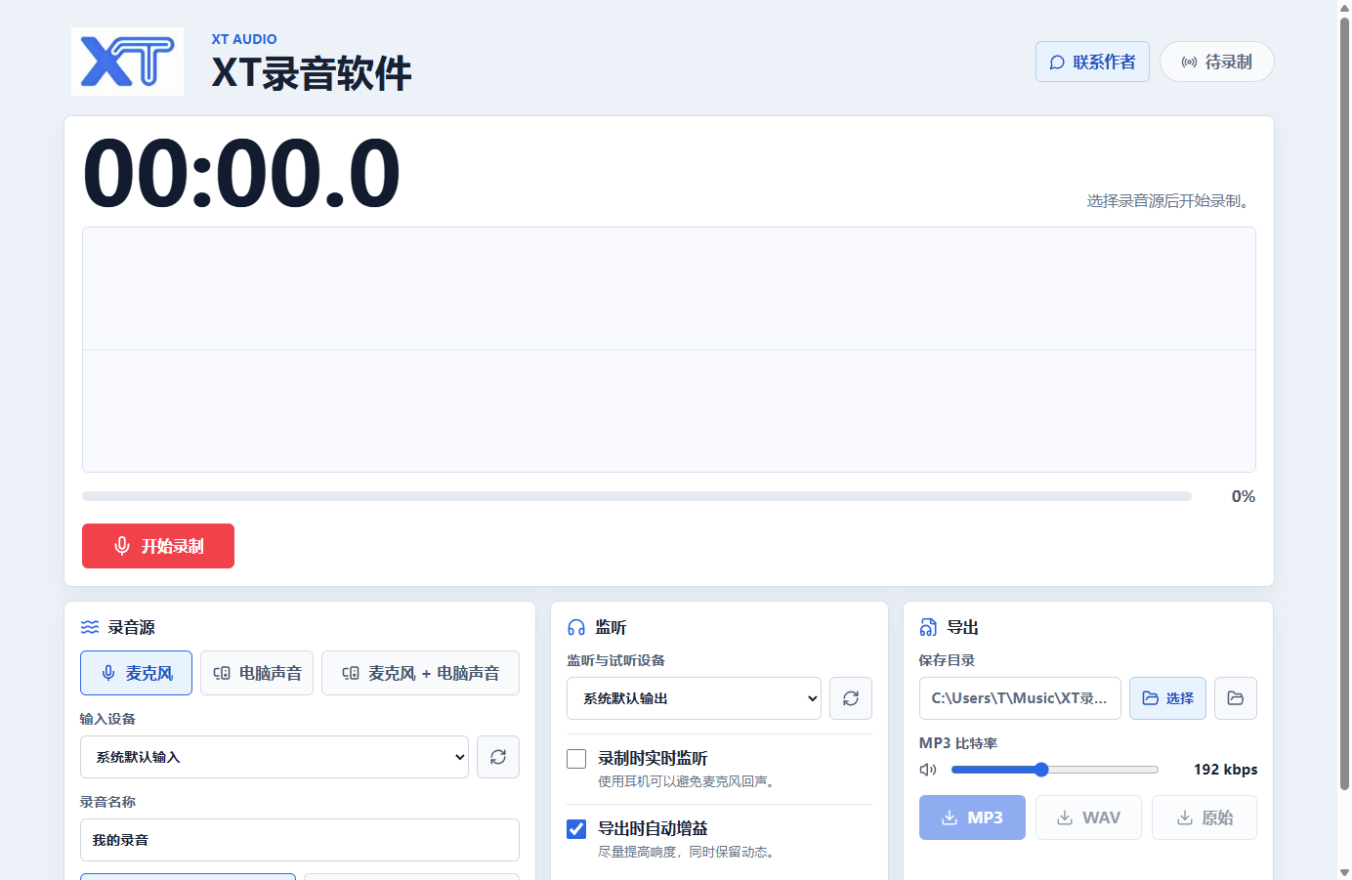This screenshot has height=880, width=1352.
Task: Click the page vertical scrollbar
Action: coord(1344,404)
